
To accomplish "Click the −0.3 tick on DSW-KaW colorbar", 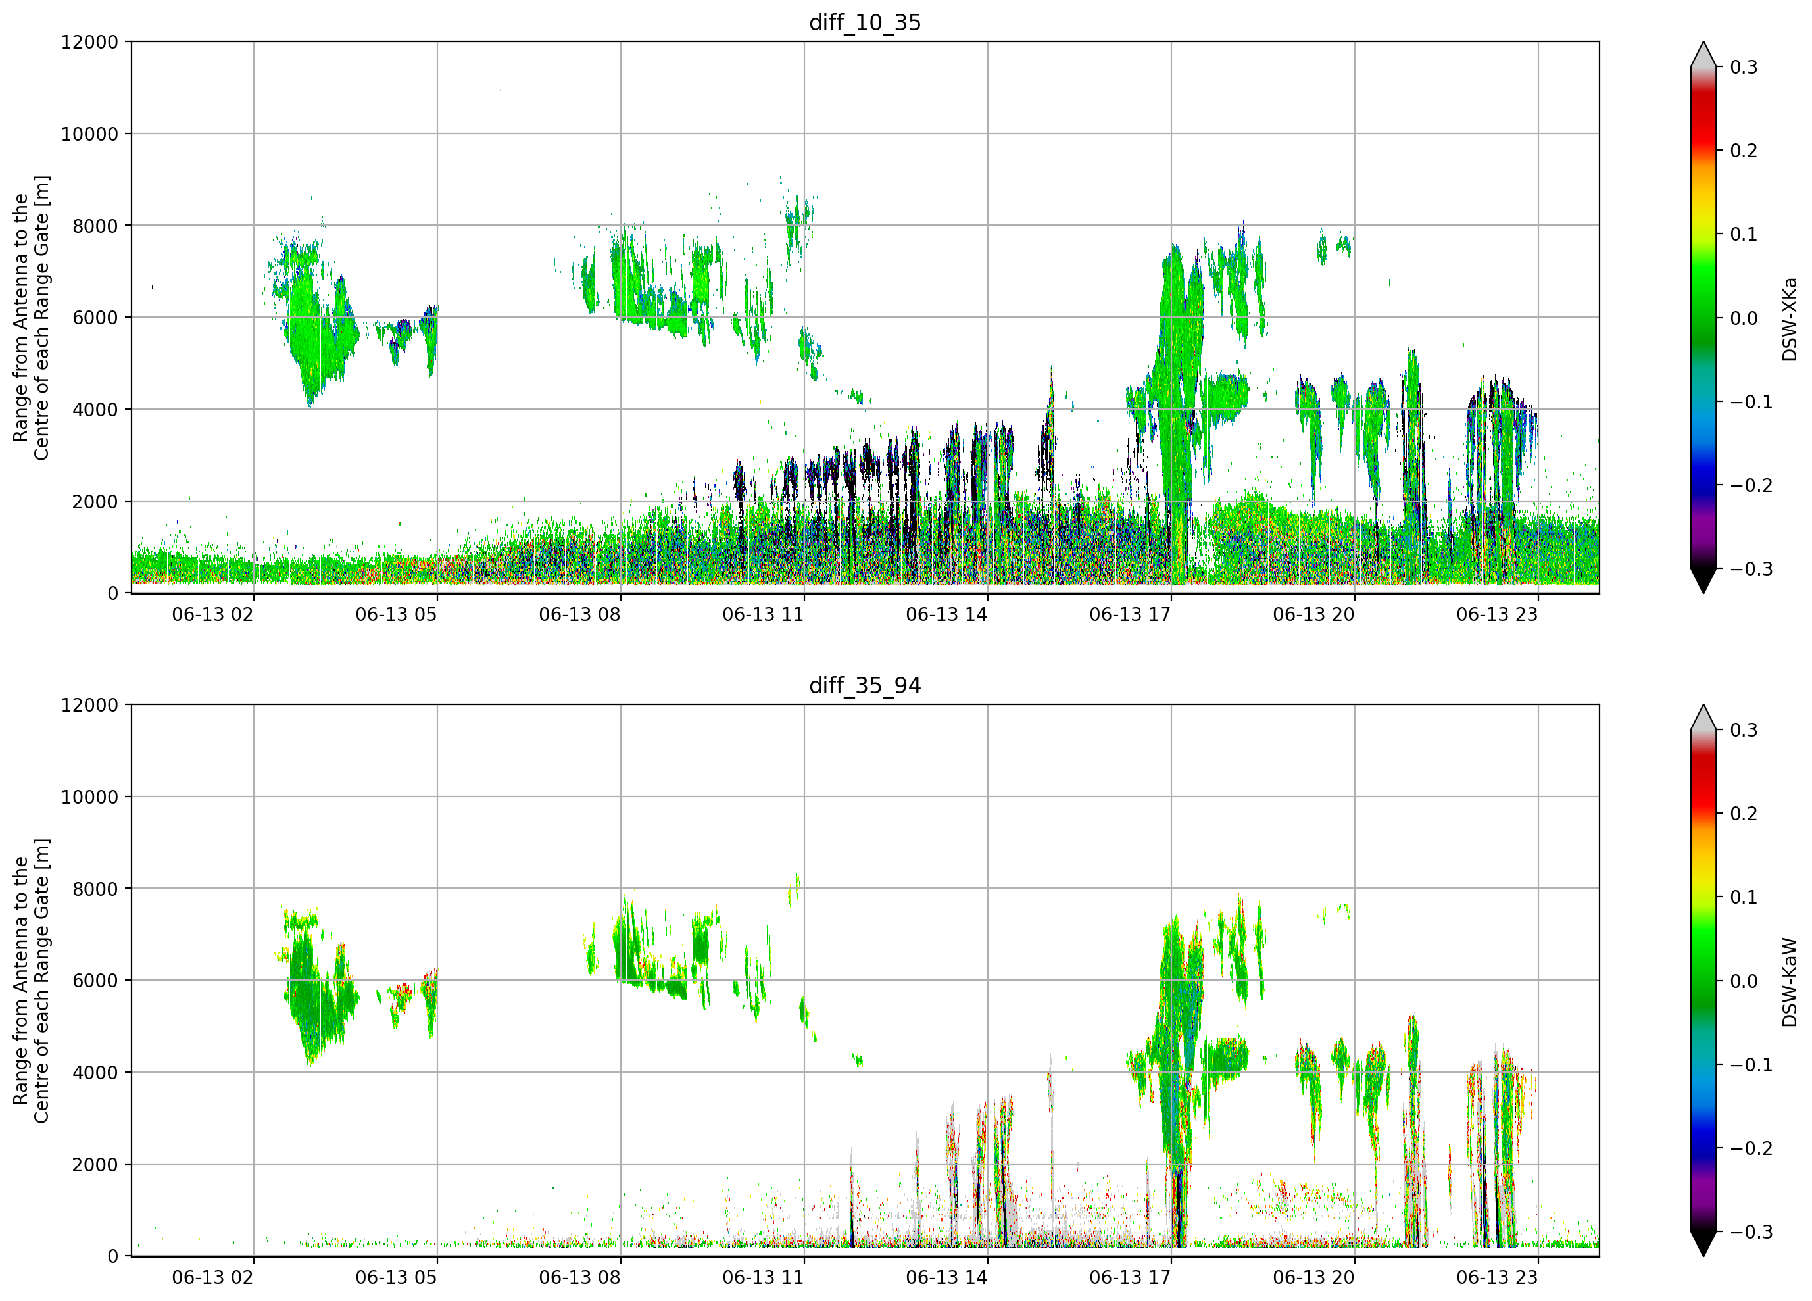I will coord(1751,1233).
